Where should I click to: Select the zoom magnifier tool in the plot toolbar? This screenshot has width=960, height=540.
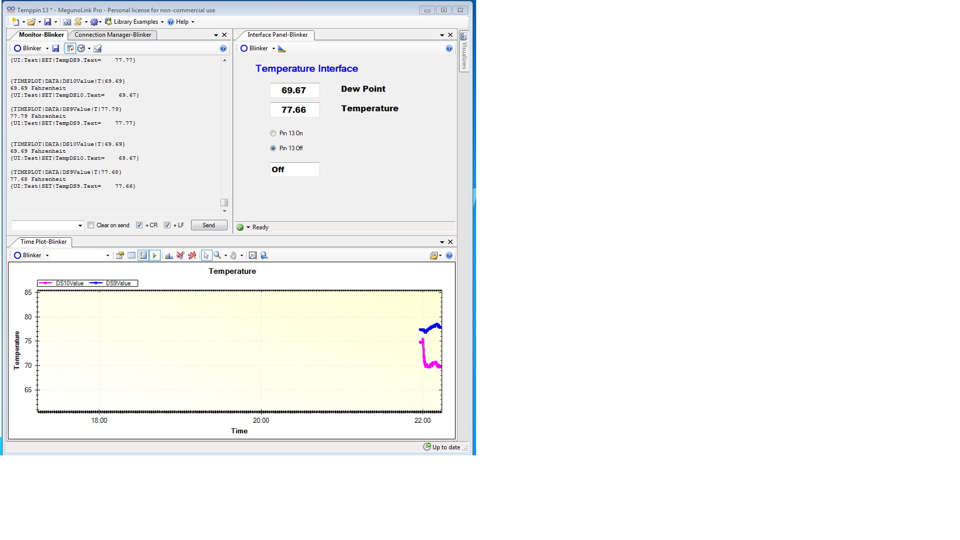click(x=218, y=256)
